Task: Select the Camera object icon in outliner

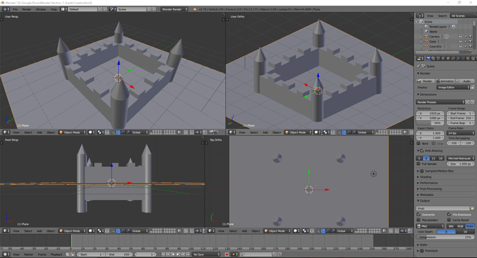Action: [x=427, y=37]
